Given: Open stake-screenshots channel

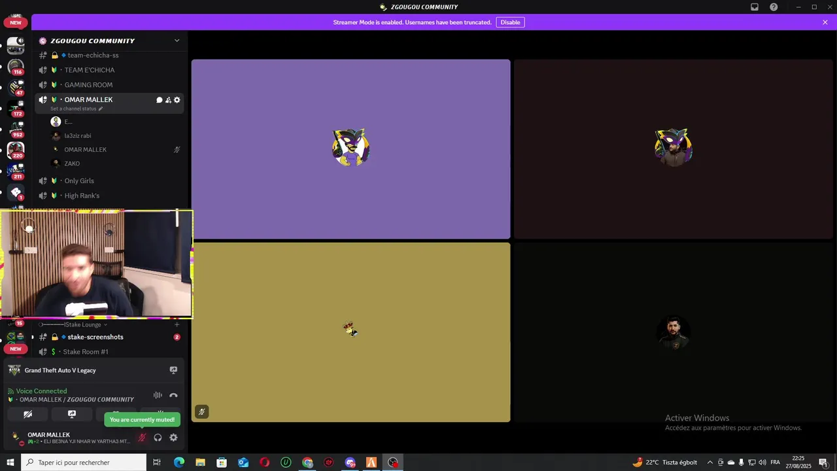Looking at the screenshot, I should (x=109, y=337).
